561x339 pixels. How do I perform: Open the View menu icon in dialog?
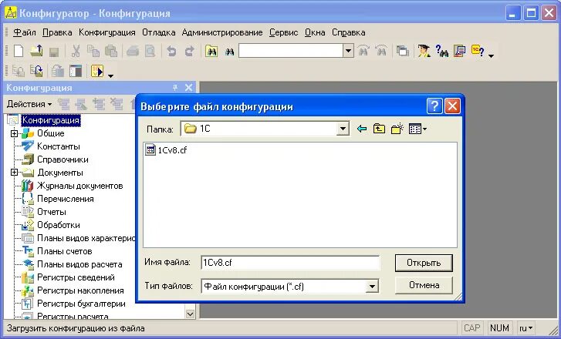[x=417, y=129]
